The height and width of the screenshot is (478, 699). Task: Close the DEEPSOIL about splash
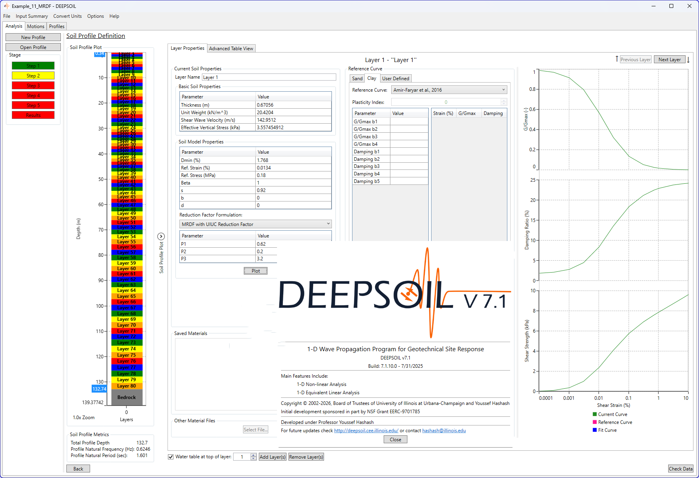(x=395, y=440)
